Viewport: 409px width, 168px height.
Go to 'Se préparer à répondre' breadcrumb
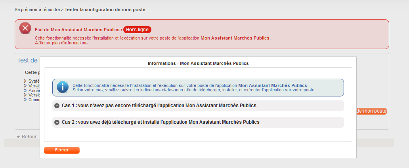[37, 9]
